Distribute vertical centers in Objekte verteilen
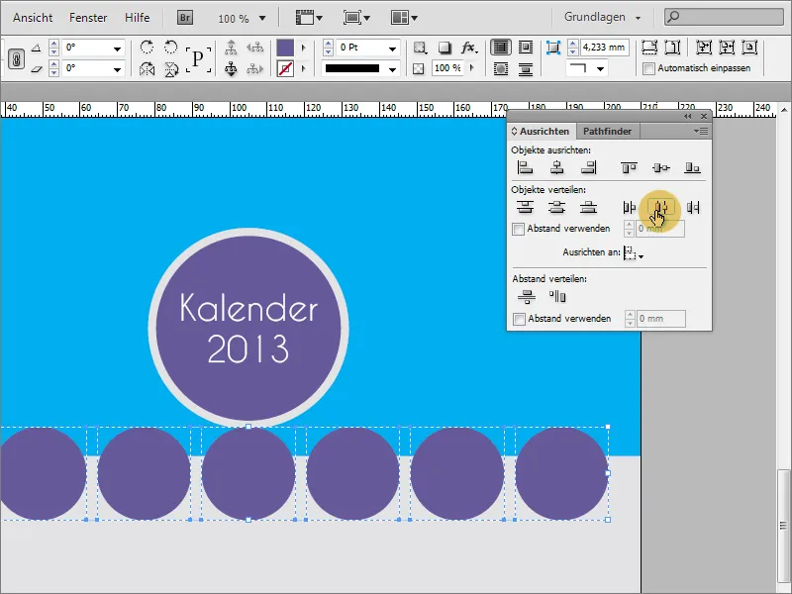The width and height of the screenshot is (792, 594). click(x=556, y=207)
